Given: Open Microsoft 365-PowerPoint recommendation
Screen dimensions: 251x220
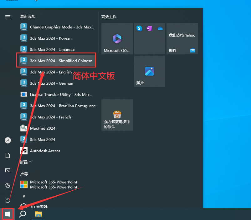Looking at the screenshot, I should 53,184.
